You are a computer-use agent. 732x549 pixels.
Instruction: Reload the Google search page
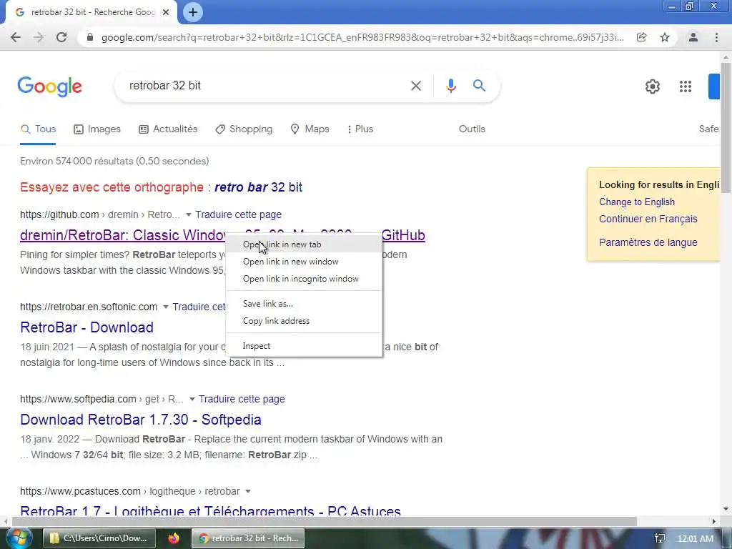[x=61, y=37]
